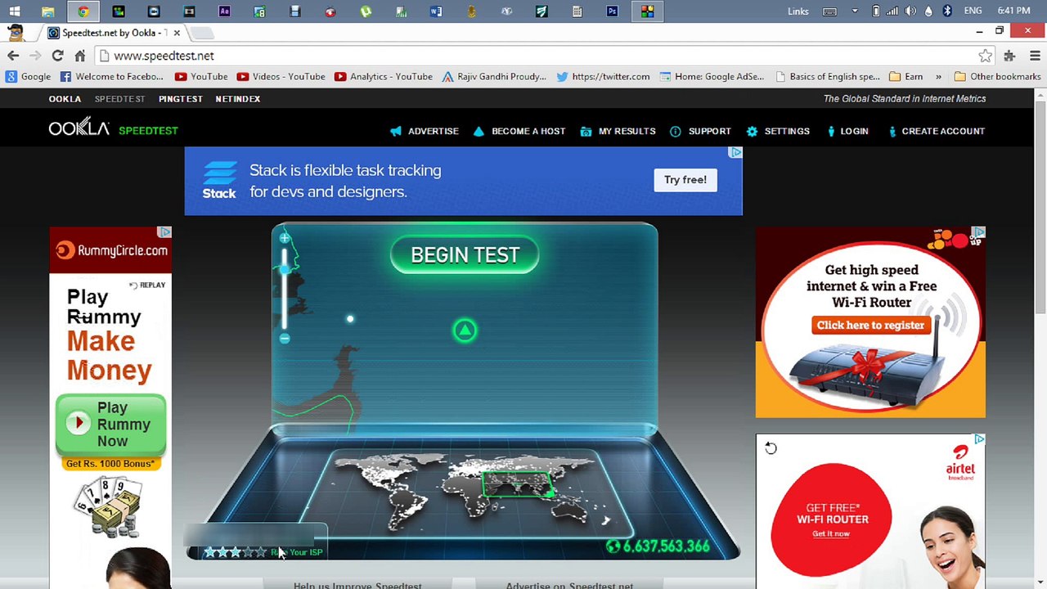Click Try free! on Stack ad
This screenshot has height=589, width=1047.
[685, 180]
